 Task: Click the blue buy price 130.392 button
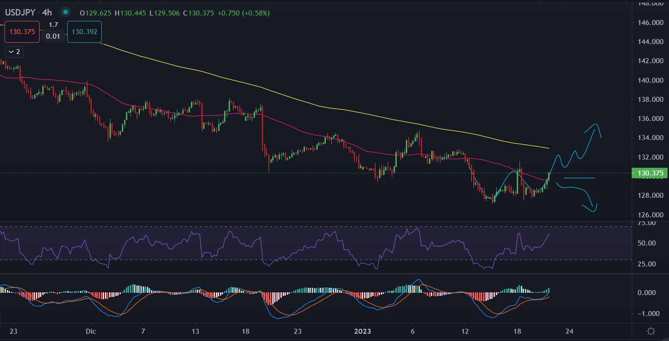coord(84,32)
